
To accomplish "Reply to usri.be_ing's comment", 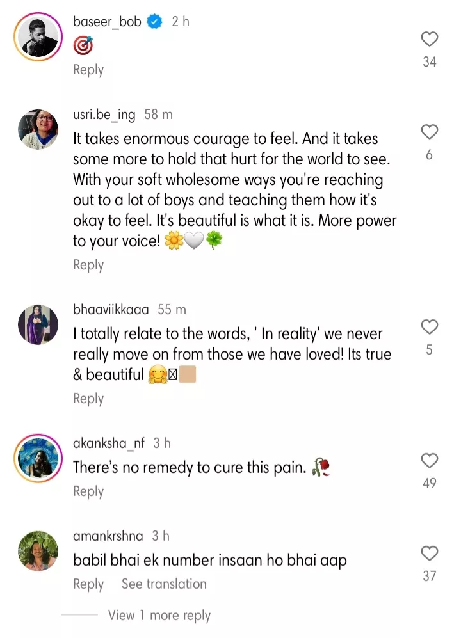I will coord(88,265).
